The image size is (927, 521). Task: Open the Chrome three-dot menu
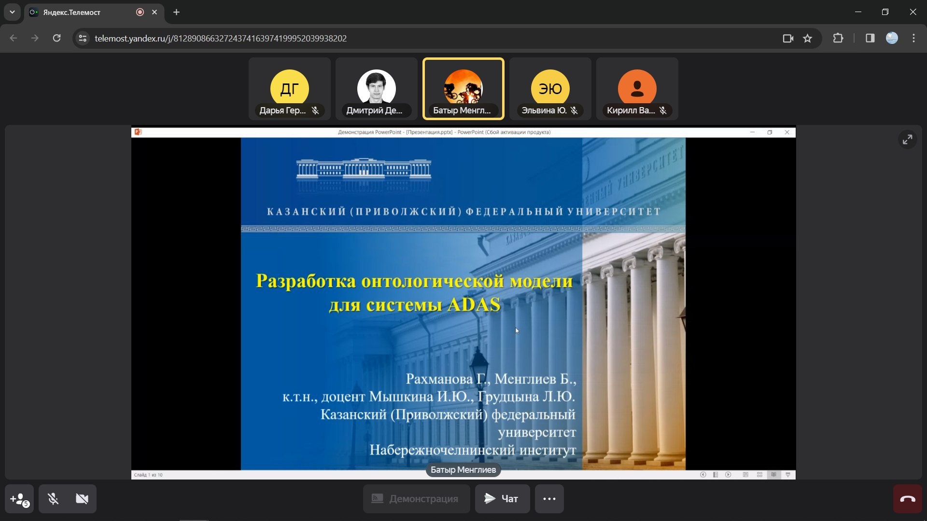tap(913, 38)
